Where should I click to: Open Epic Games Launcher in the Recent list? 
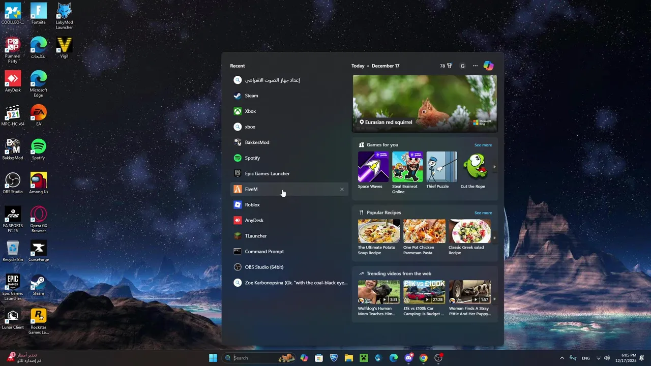coord(289,173)
